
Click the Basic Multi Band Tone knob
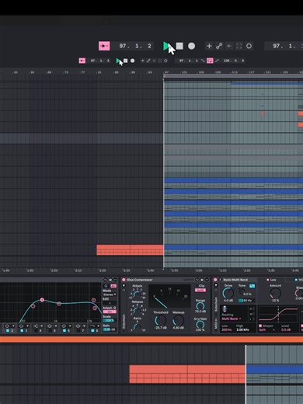[x=242, y=291]
